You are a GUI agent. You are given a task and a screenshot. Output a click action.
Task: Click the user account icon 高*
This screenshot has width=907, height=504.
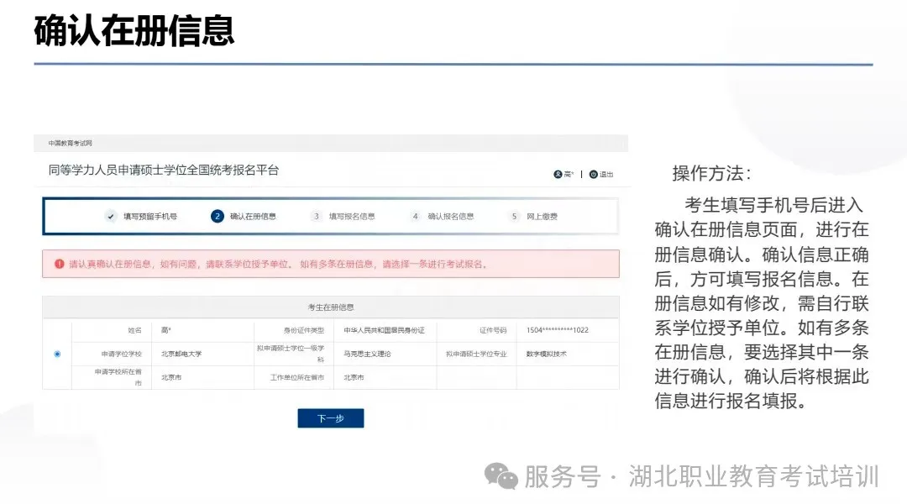click(558, 174)
